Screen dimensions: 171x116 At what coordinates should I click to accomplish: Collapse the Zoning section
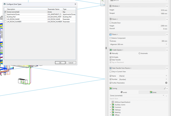pos(167,89)
